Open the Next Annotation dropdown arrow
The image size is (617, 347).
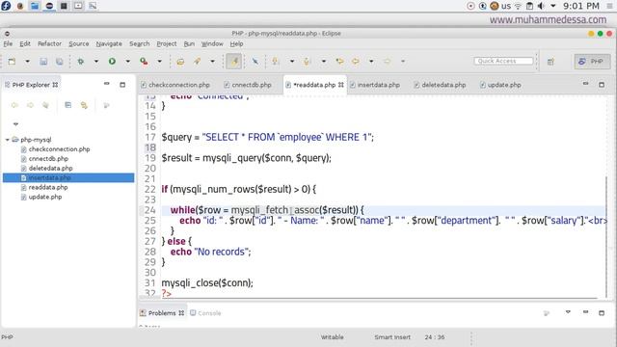click(292, 62)
